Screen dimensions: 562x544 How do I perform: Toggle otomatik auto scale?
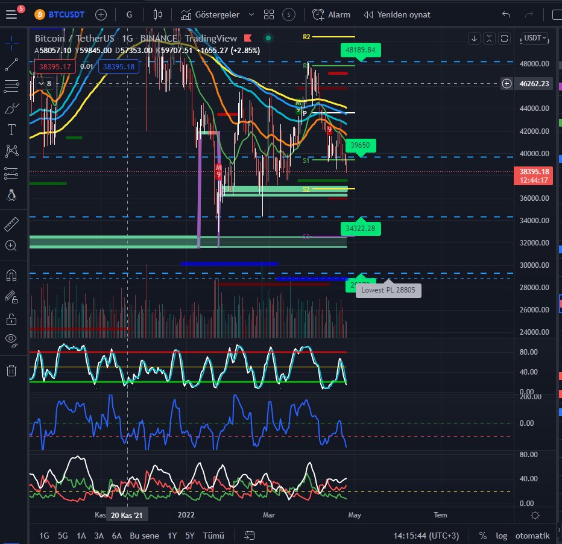pyautogui.click(x=532, y=536)
